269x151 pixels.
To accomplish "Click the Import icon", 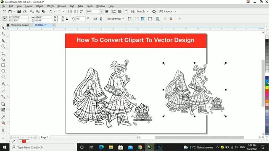I will pyautogui.click(x=70, y=11).
